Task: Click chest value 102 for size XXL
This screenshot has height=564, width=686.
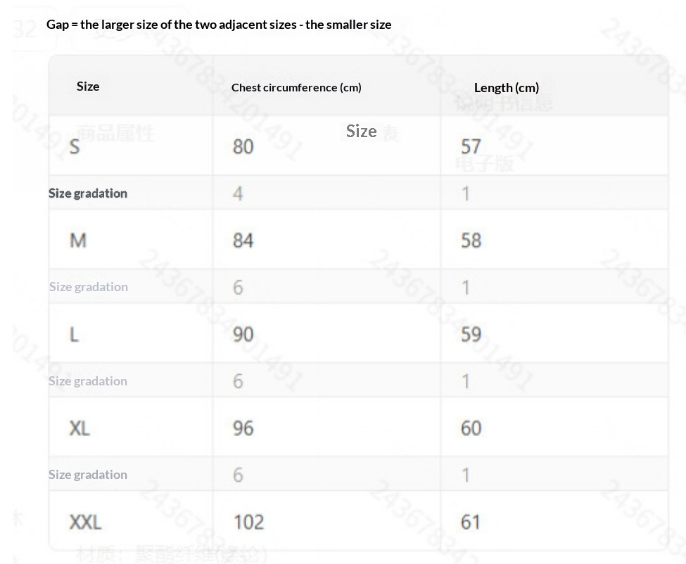Action: click(248, 522)
